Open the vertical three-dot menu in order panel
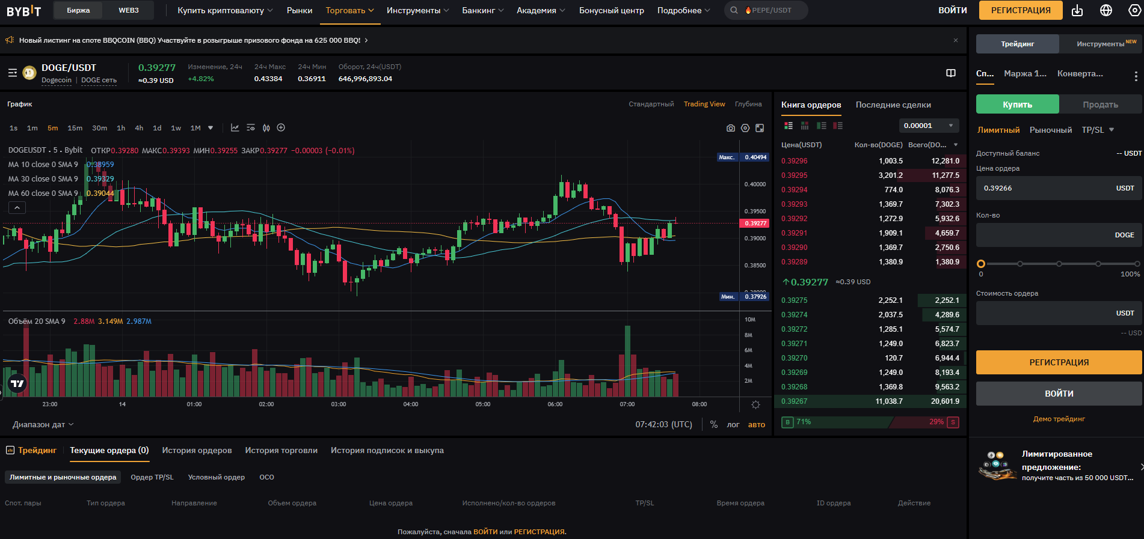The height and width of the screenshot is (539, 1144). click(1136, 76)
